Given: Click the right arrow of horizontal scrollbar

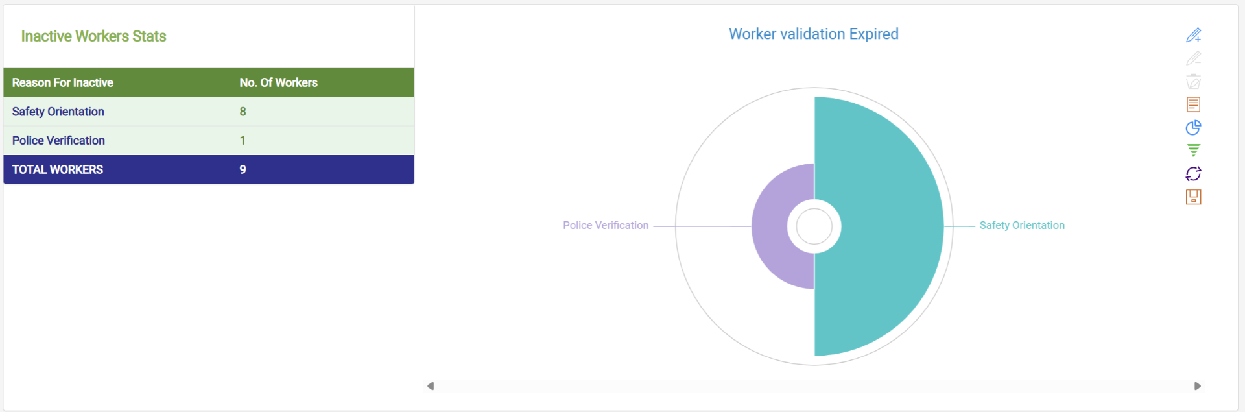Looking at the screenshot, I should coord(1198,386).
